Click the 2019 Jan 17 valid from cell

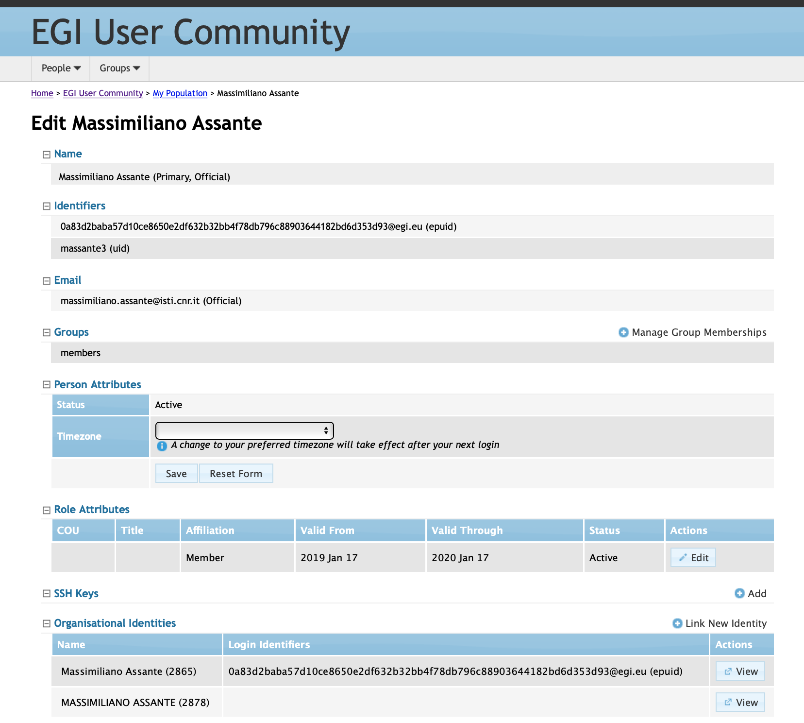click(x=360, y=557)
